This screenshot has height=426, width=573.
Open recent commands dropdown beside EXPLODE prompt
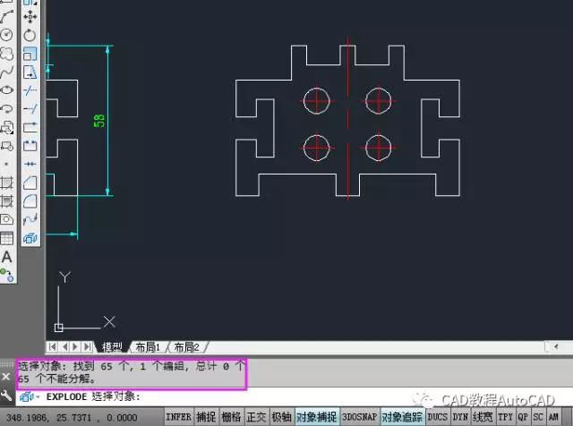(38, 396)
